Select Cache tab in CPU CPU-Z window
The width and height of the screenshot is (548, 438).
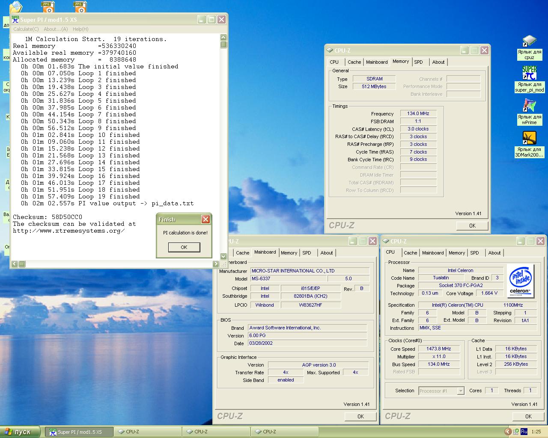pos(410,253)
